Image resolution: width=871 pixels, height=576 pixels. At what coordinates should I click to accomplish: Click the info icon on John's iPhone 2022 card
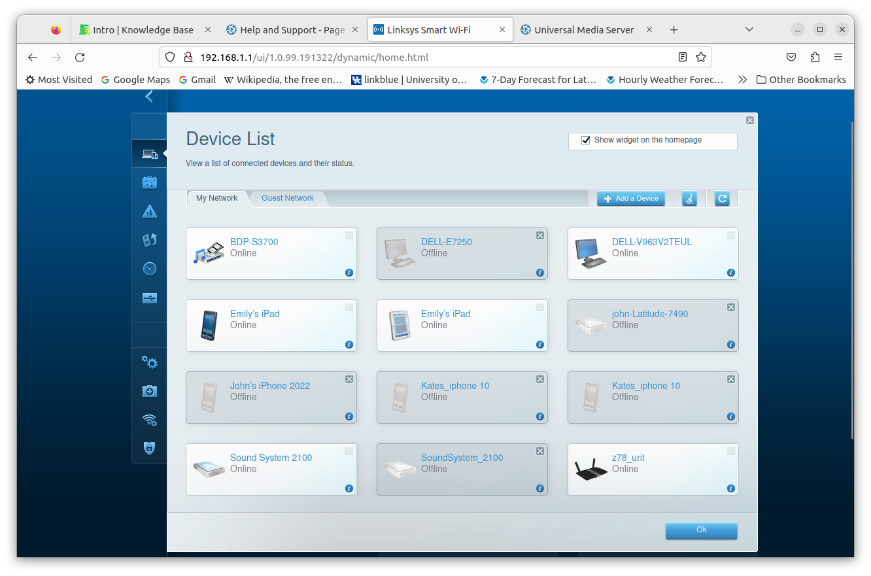pos(349,416)
